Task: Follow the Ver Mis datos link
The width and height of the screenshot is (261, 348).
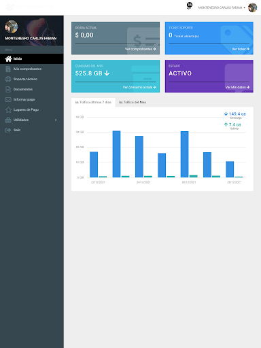Action: point(237,87)
